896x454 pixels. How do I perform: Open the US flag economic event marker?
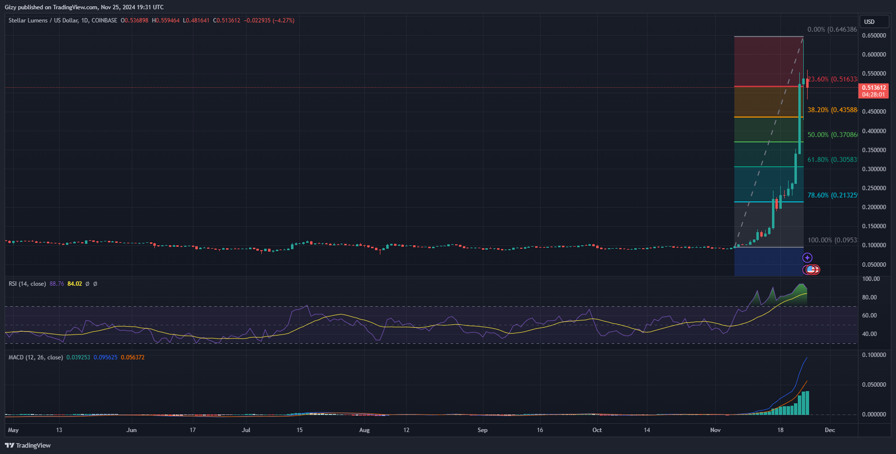click(x=811, y=269)
